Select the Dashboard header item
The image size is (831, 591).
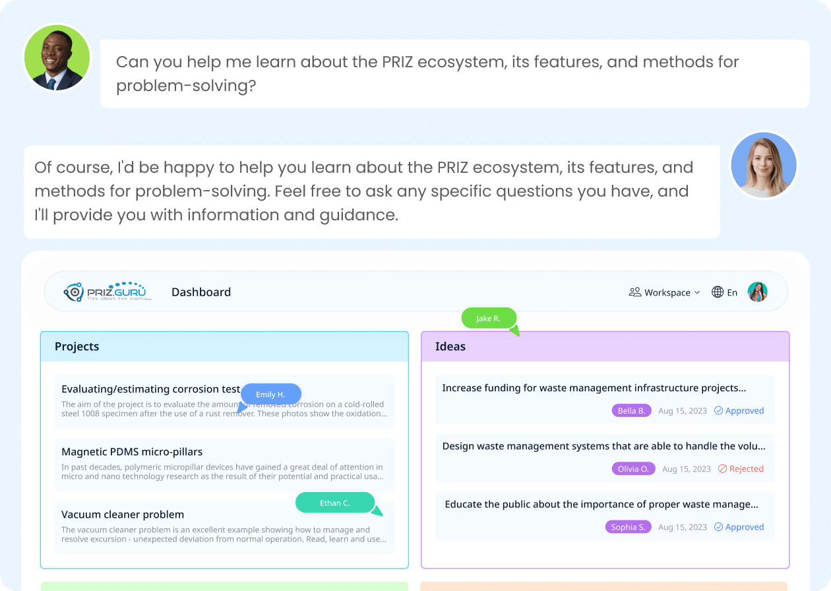click(201, 292)
